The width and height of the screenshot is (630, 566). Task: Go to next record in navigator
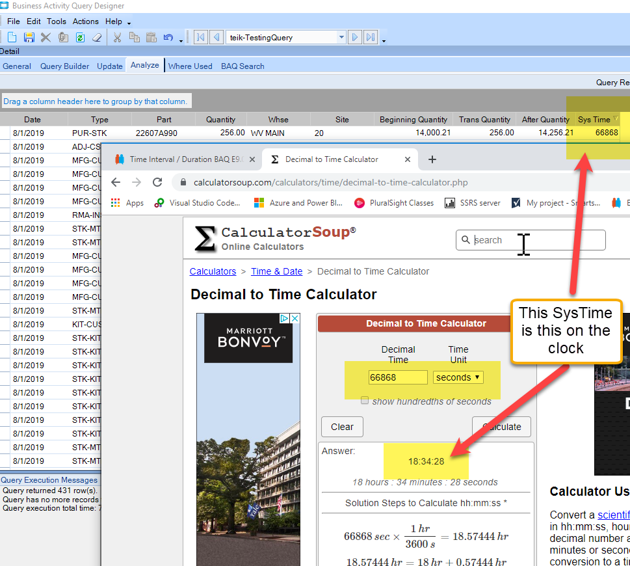(x=355, y=37)
